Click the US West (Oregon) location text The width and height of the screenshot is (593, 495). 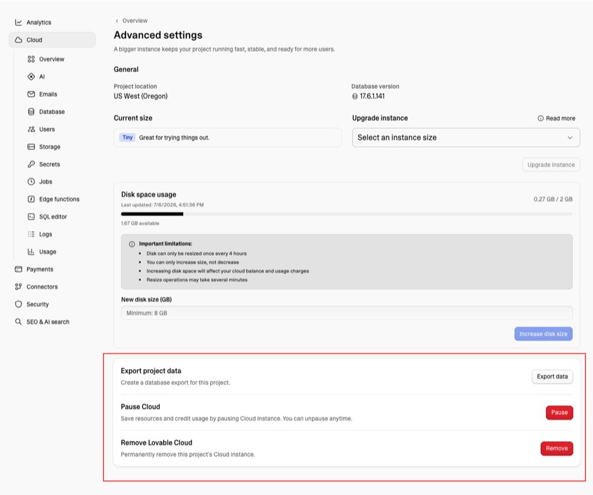pyautogui.click(x=141, y=96)
